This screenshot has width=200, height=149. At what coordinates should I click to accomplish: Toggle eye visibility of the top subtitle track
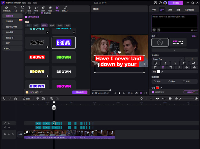coord(9,123)
